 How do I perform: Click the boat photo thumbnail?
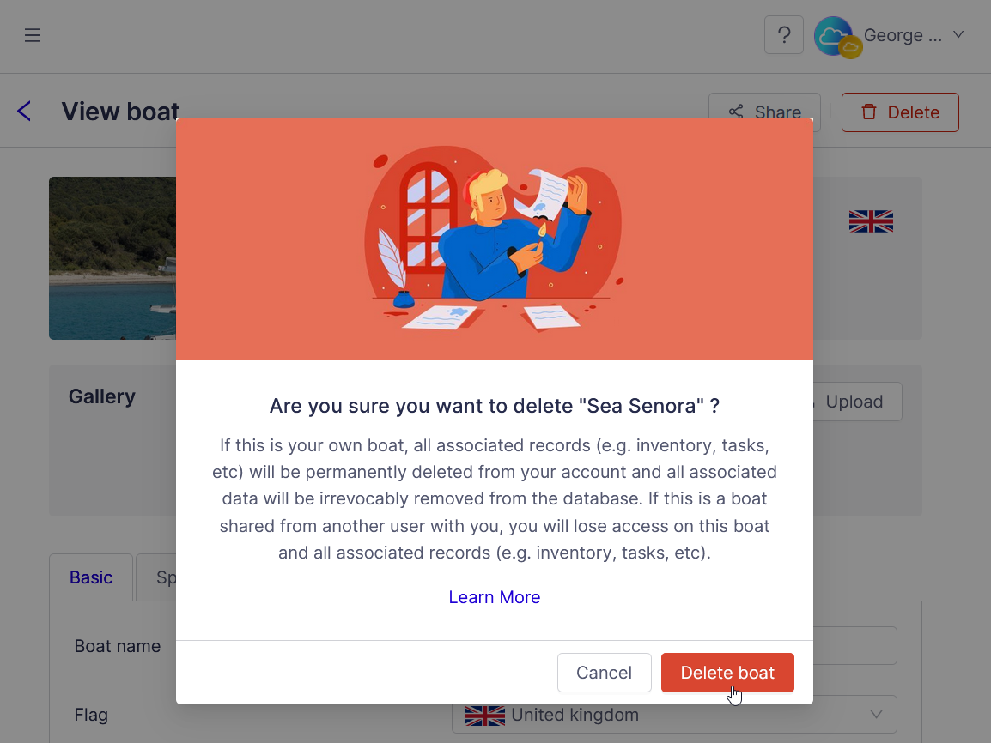tap(112, 258)
